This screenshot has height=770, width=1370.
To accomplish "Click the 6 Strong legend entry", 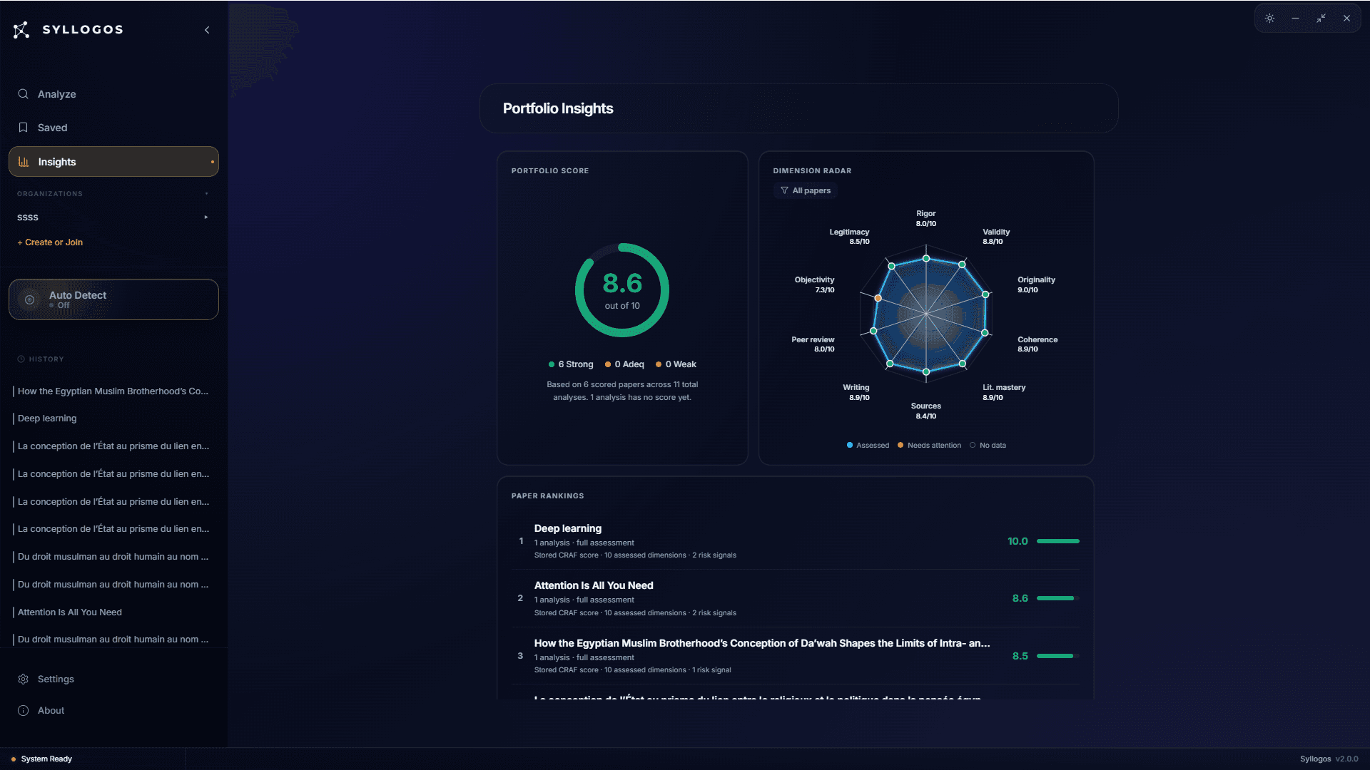I will coord(571,365).
